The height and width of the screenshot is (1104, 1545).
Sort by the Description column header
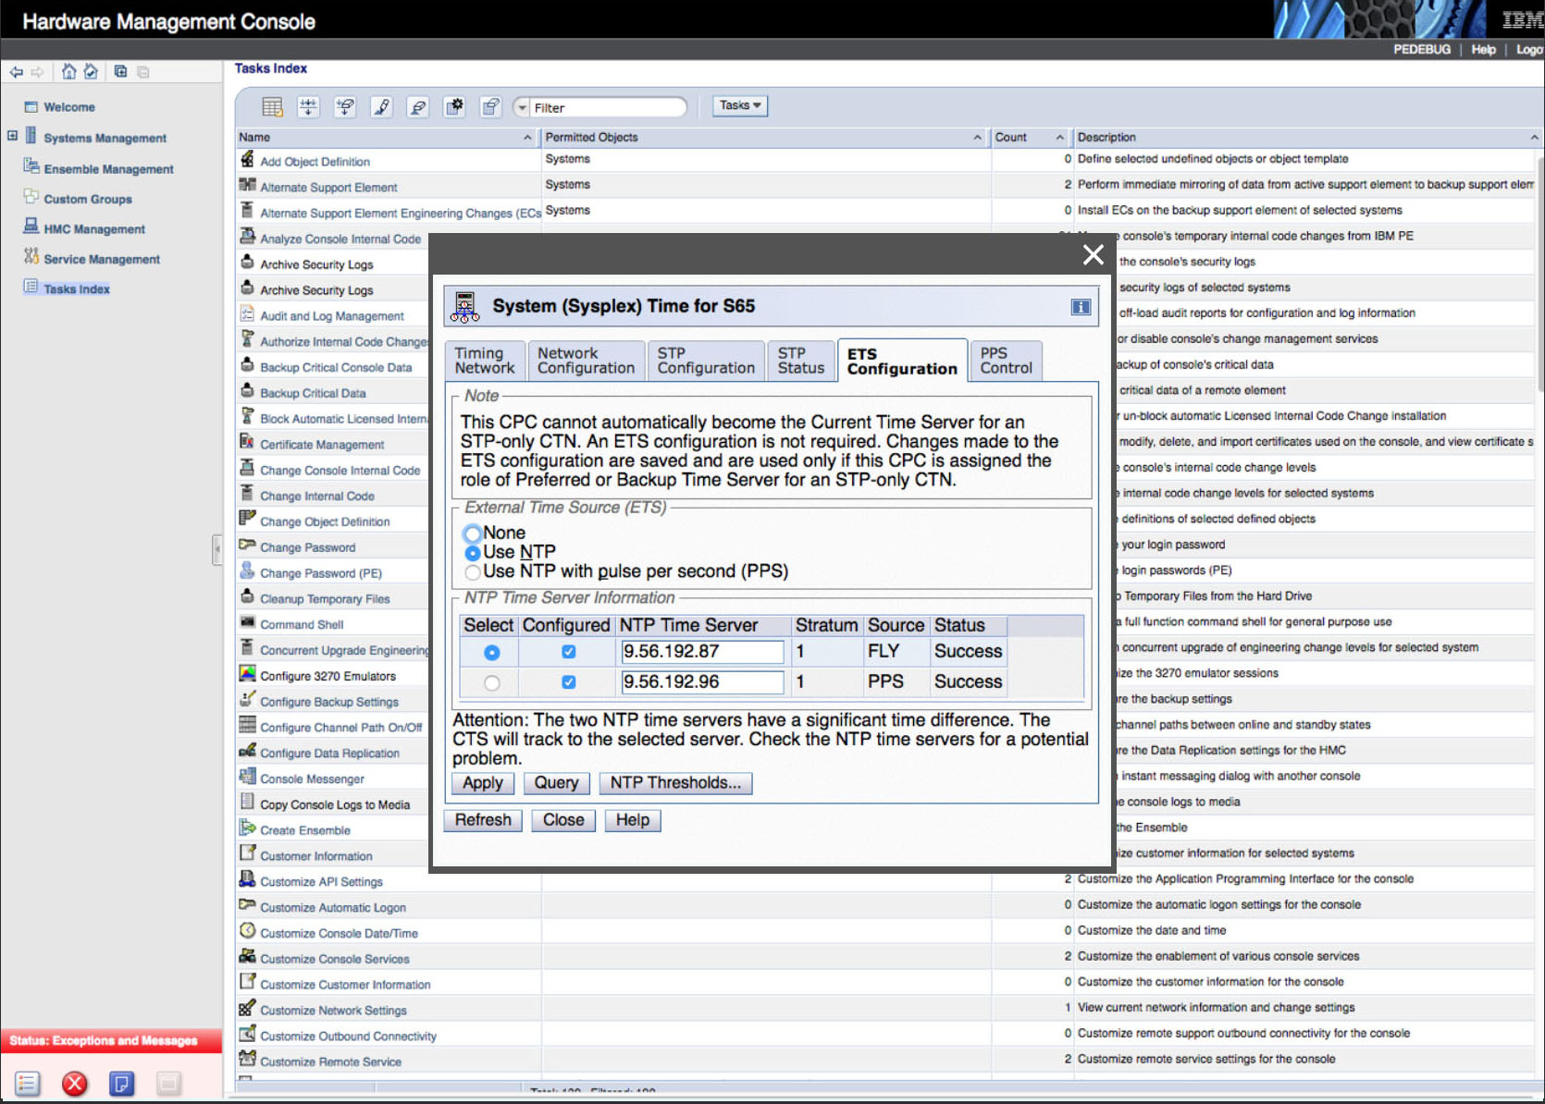pyautogui.click(x=1306, y=137)
